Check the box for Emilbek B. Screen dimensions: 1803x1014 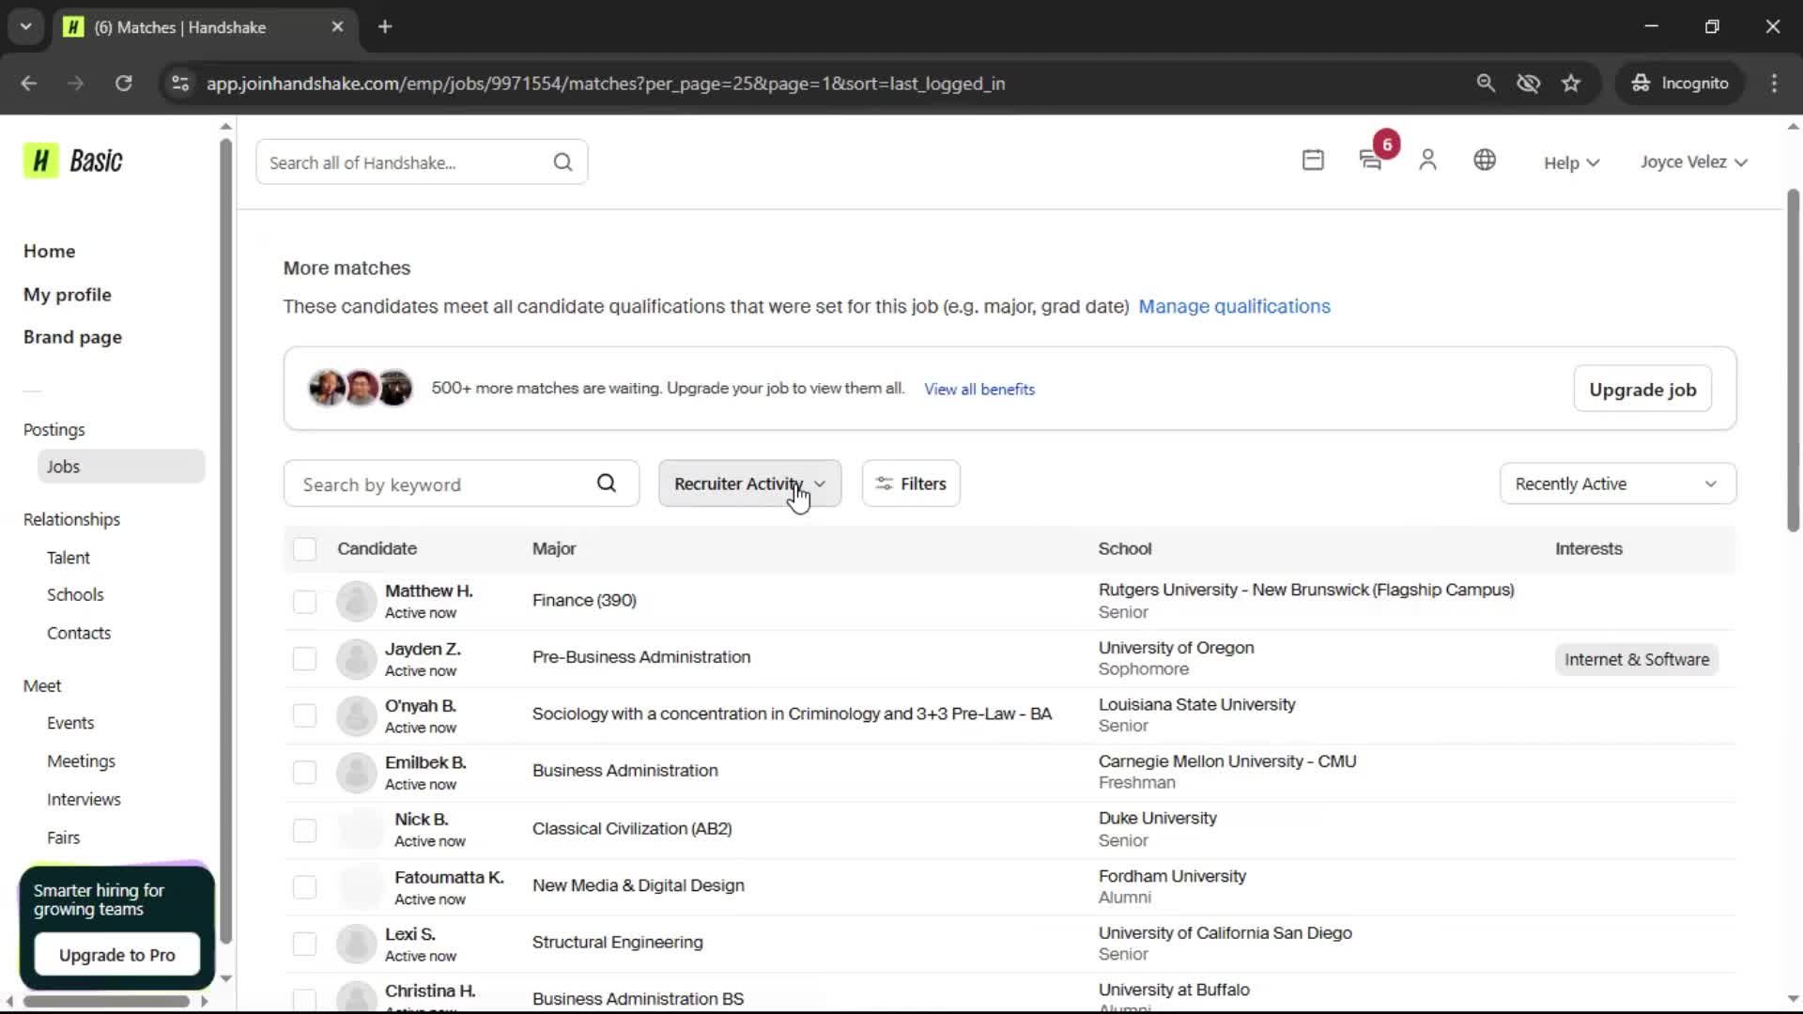coord(304,773)
